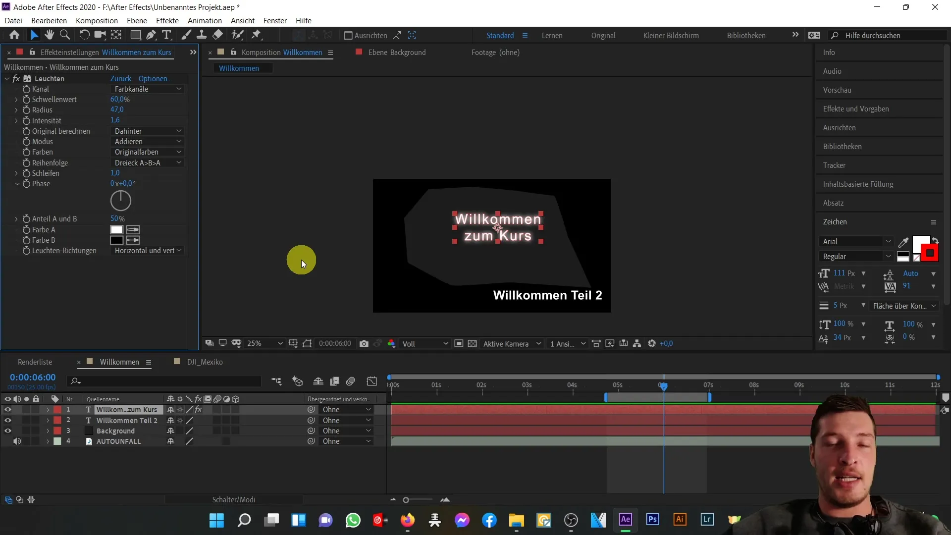This screenshot has width=951, height=535.
Task: Select the Fenster menu item
Action: tap(275, 20)
